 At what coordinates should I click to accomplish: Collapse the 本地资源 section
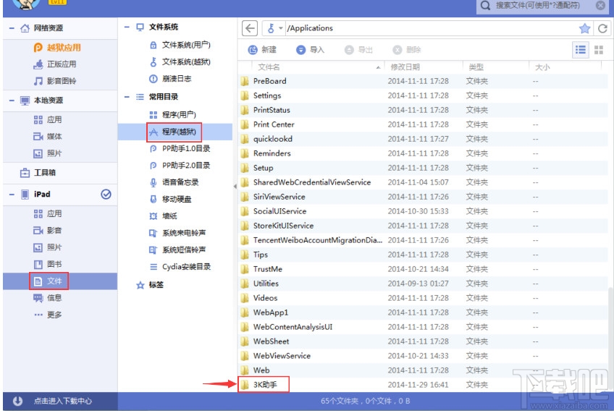tap(12, 101)
